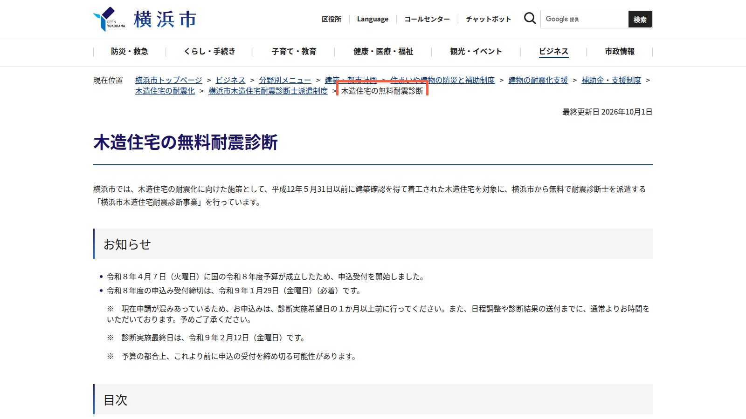Click the 補助金・支援制度 breadcrumb link
The height and width of the screenshot is (419, 746).
[x=611, y=80]
